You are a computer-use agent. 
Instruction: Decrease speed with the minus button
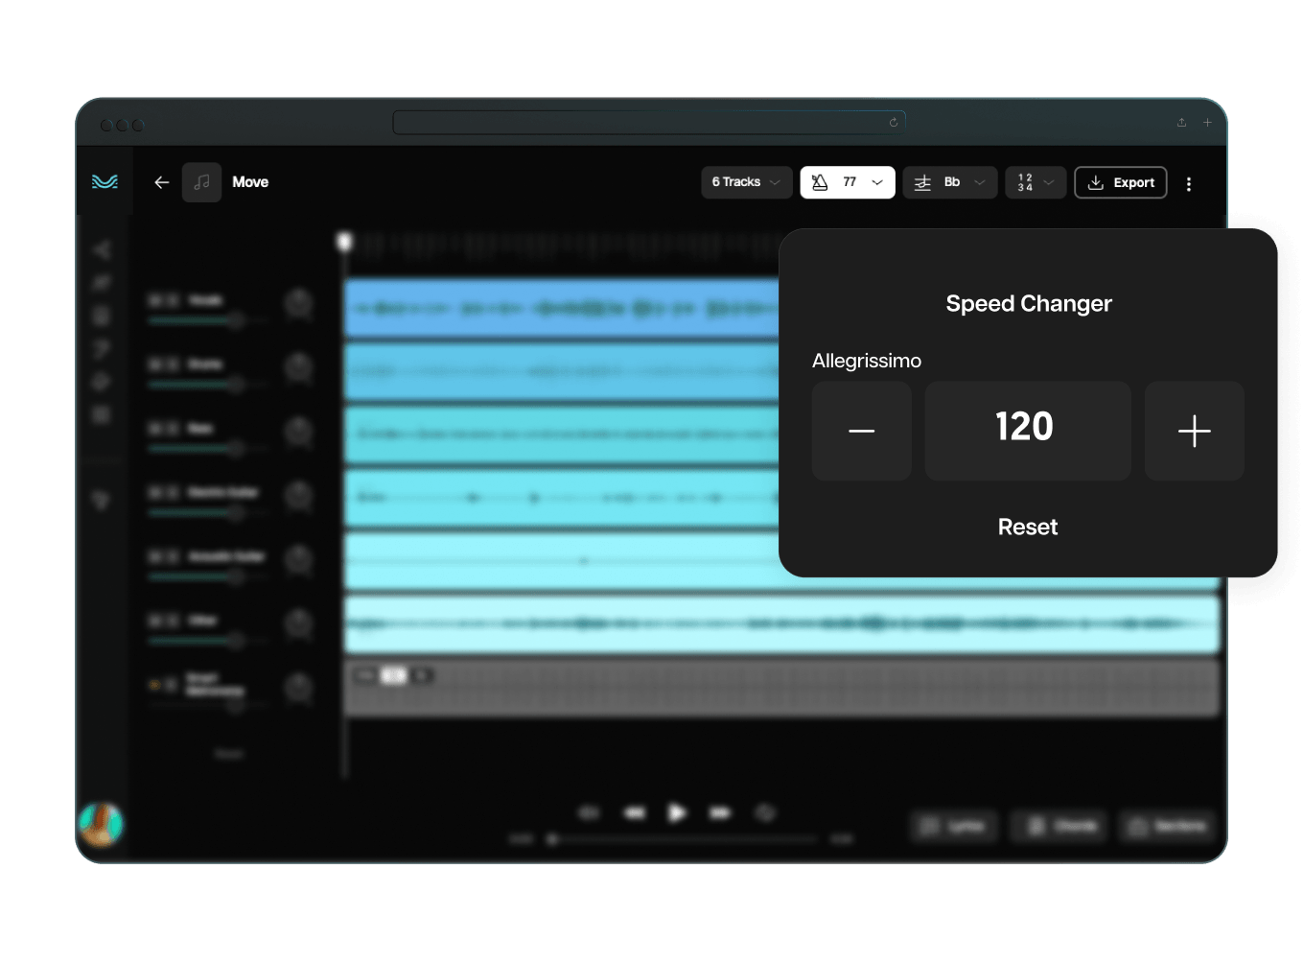861,431
